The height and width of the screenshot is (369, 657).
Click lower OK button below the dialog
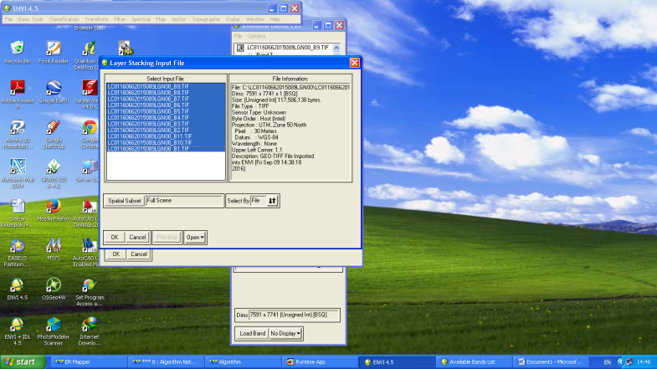click(x=116, y=254)
